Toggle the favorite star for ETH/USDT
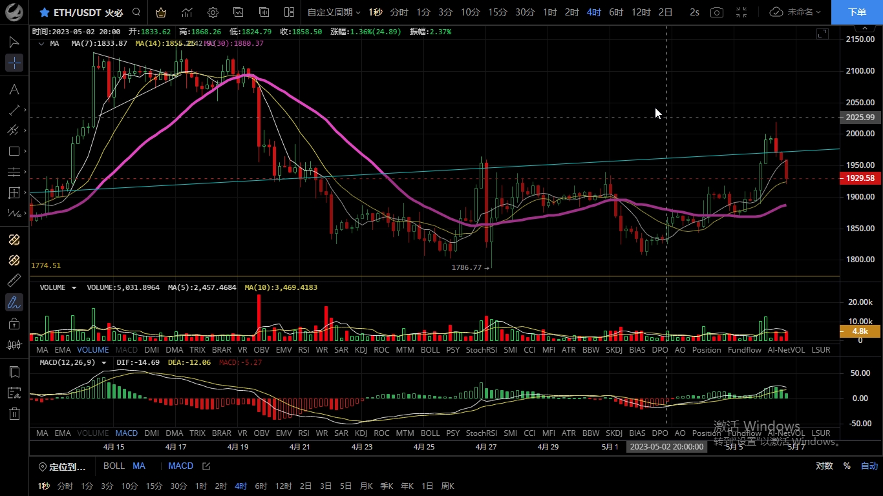The height and width of the screenshot is (496, 883). [x=44, y=12]
